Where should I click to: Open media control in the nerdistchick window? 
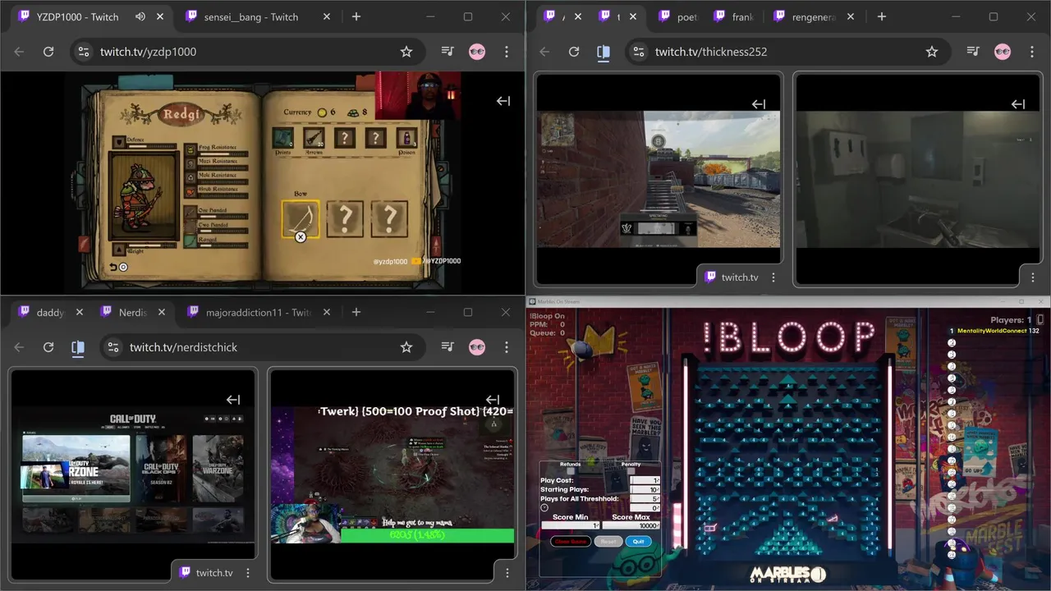pos(447,347)
